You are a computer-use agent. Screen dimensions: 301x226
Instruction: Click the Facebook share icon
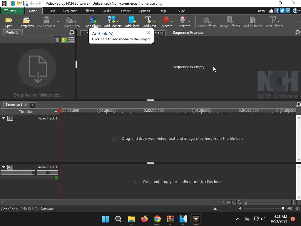[276, 11]
